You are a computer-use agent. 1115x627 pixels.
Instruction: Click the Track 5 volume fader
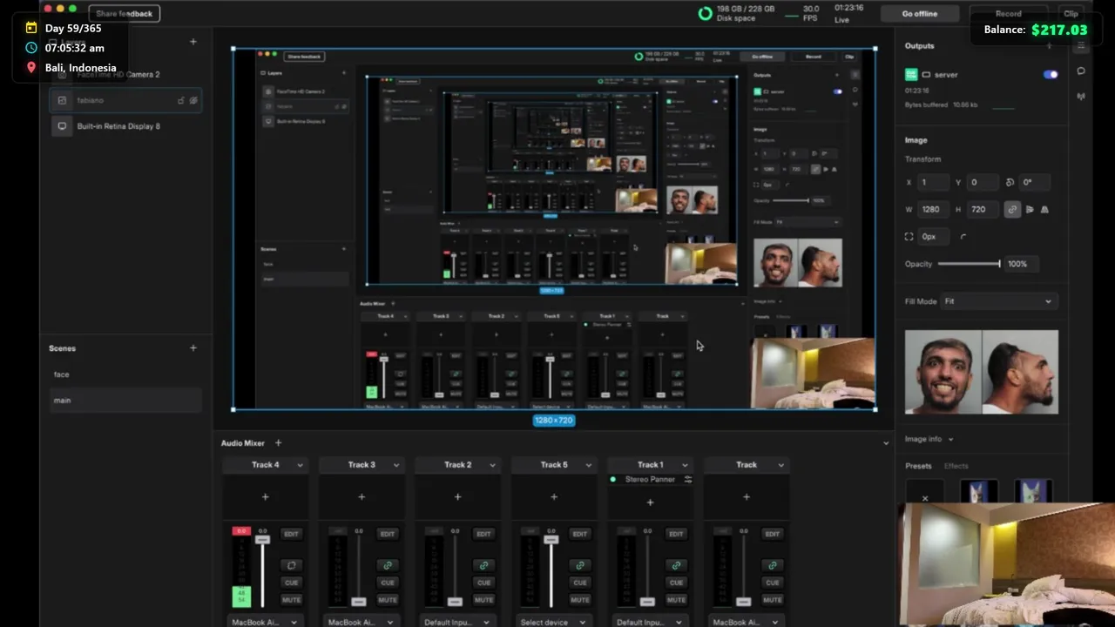[551, 540]
